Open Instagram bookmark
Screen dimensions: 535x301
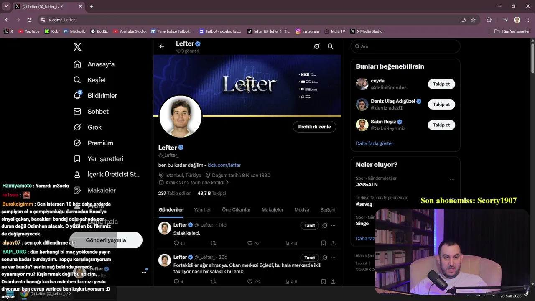[x=307, y=31]
